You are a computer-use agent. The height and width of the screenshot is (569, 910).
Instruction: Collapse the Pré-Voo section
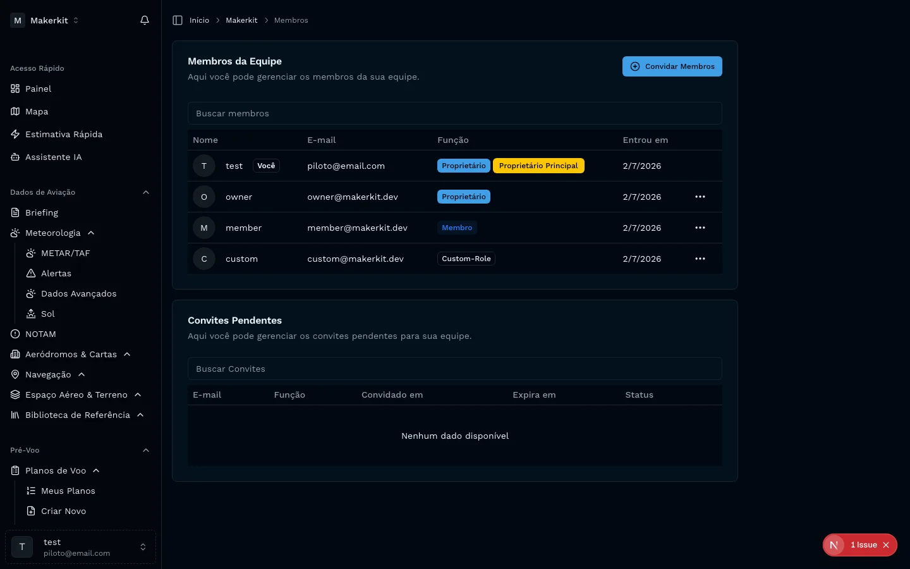point(146,450)
